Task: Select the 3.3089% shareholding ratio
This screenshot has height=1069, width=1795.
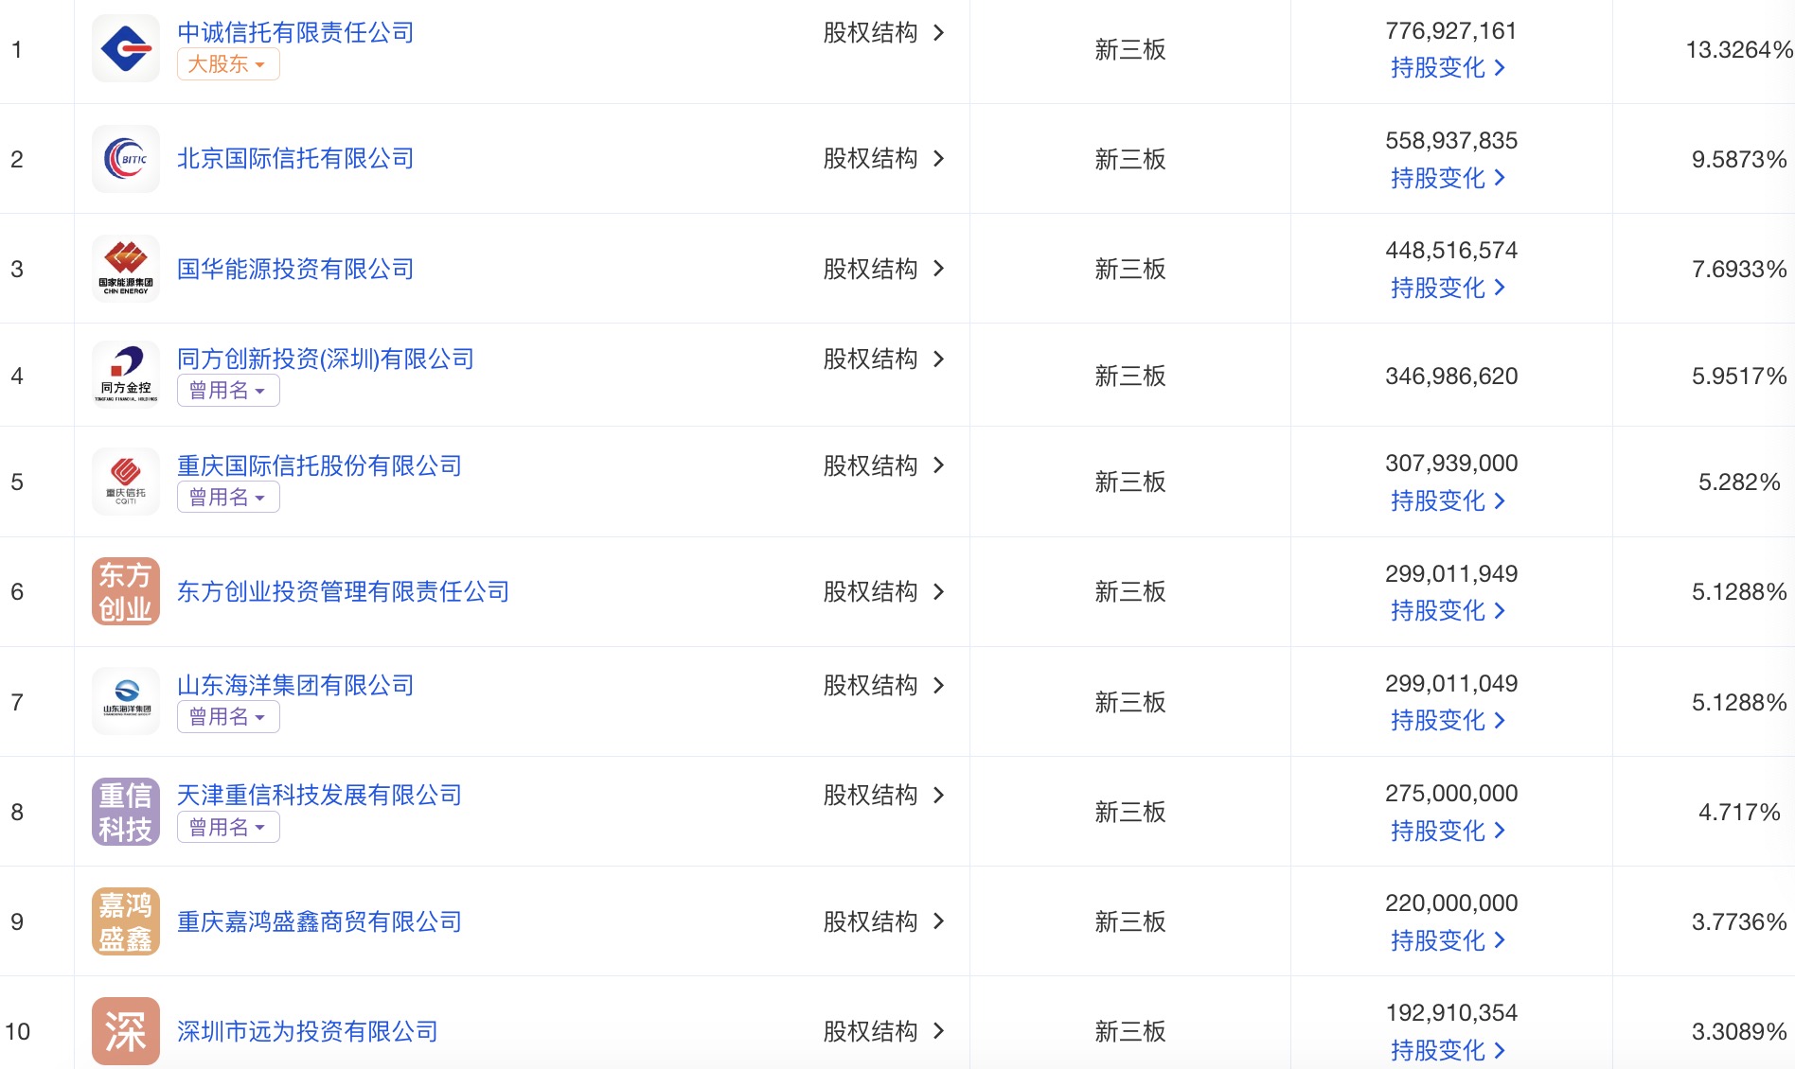Action: coord(1739,1031)
